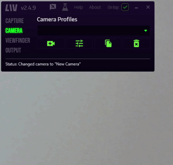173x165 pixels.
Task: Expand the Camera Profiles dropdown arrow
Action: pos(146,31)
